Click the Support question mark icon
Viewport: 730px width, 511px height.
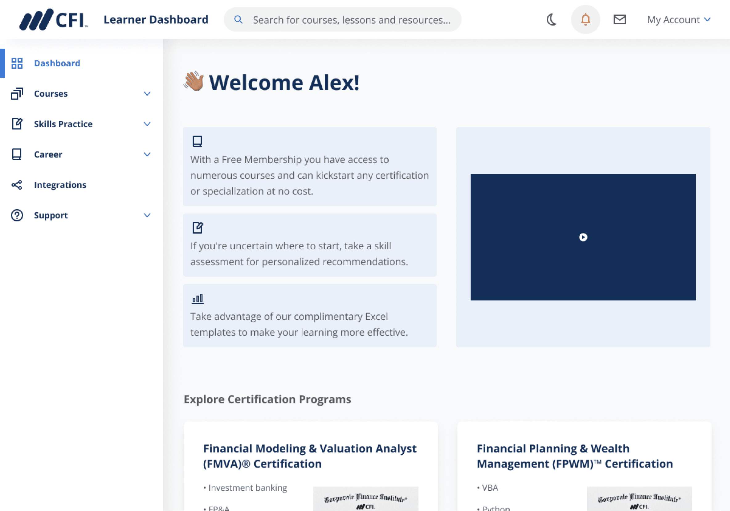pyautogui.click(x=17, y=215)
